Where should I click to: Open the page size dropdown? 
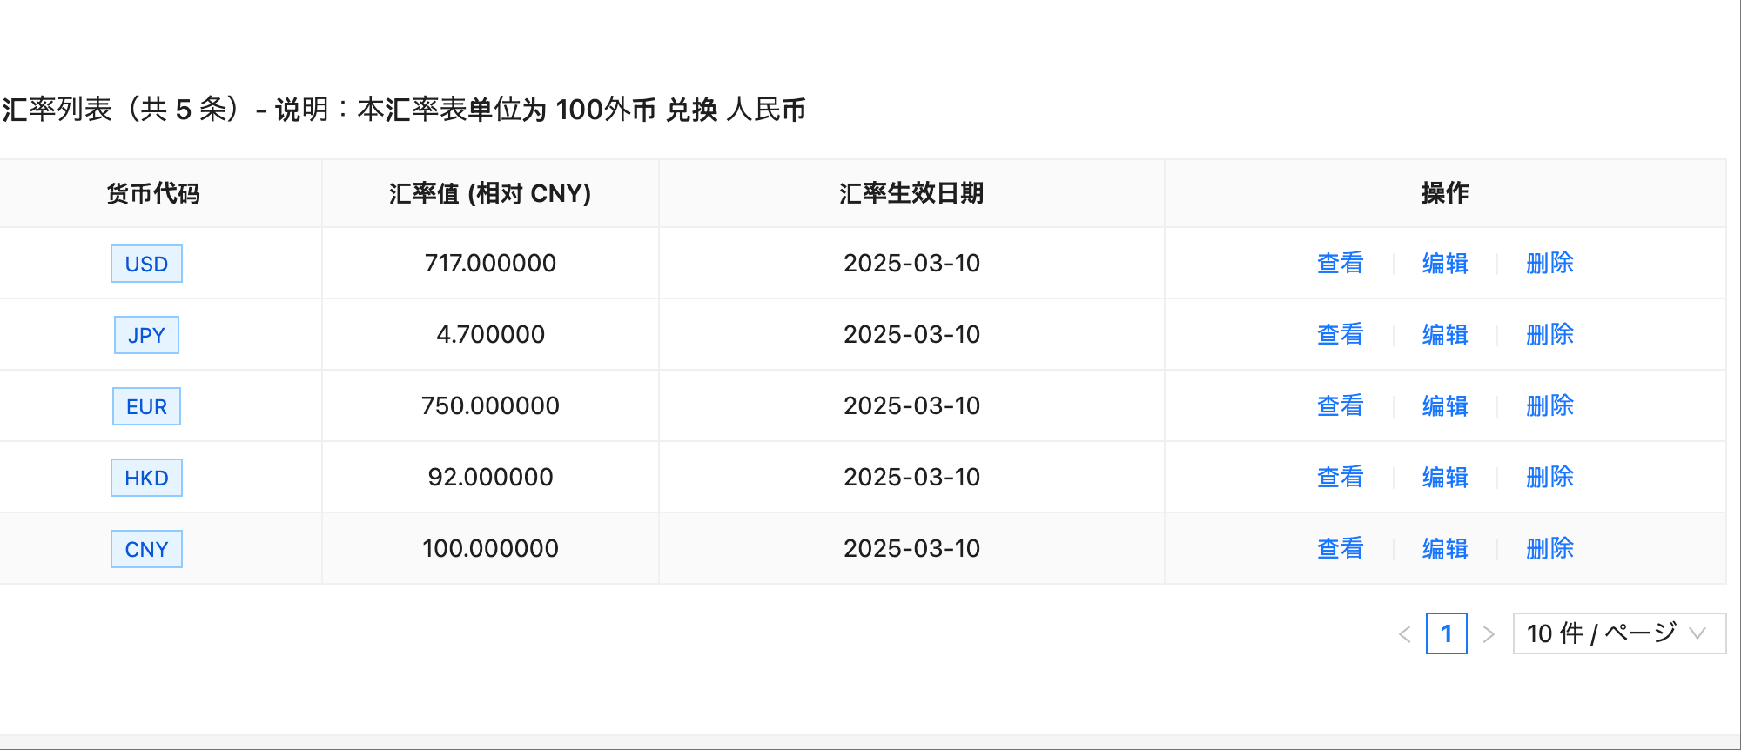click(x=1618, y=633)
